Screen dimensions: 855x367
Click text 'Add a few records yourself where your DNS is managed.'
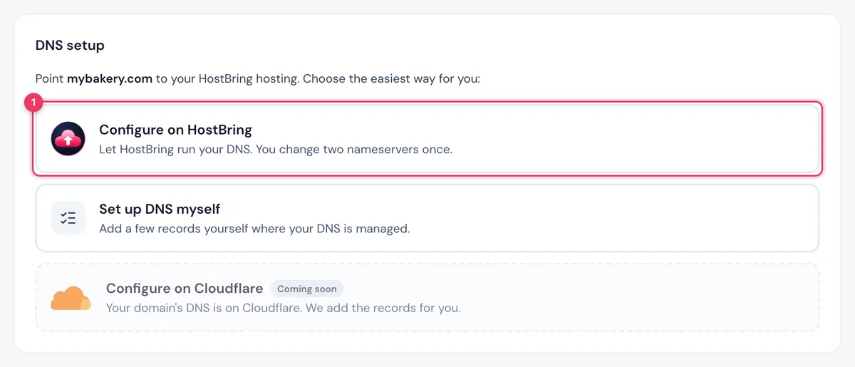(x=254, y=229)
